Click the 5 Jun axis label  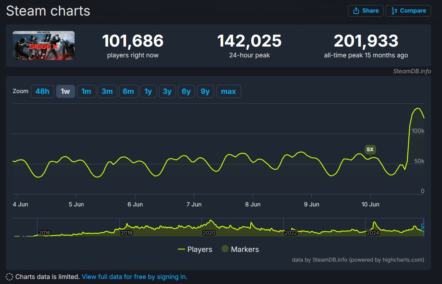pos(76,204)
